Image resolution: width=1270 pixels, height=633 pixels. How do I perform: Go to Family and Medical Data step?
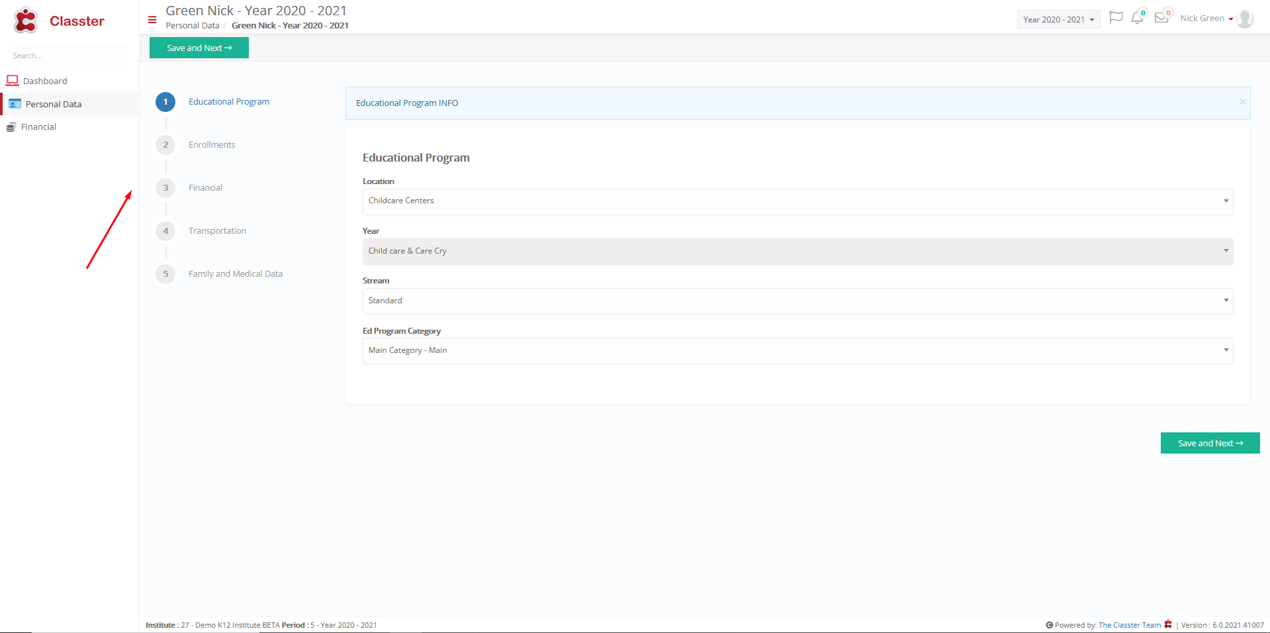pyautogui.click(x=236, y=274)
